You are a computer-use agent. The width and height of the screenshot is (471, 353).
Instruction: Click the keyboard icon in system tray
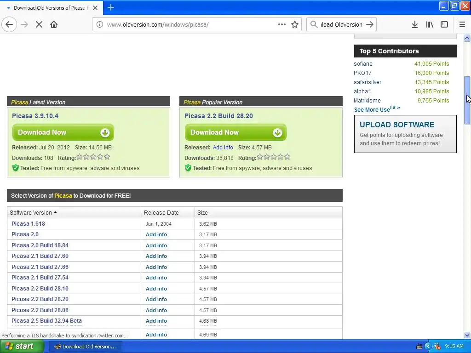419,347
